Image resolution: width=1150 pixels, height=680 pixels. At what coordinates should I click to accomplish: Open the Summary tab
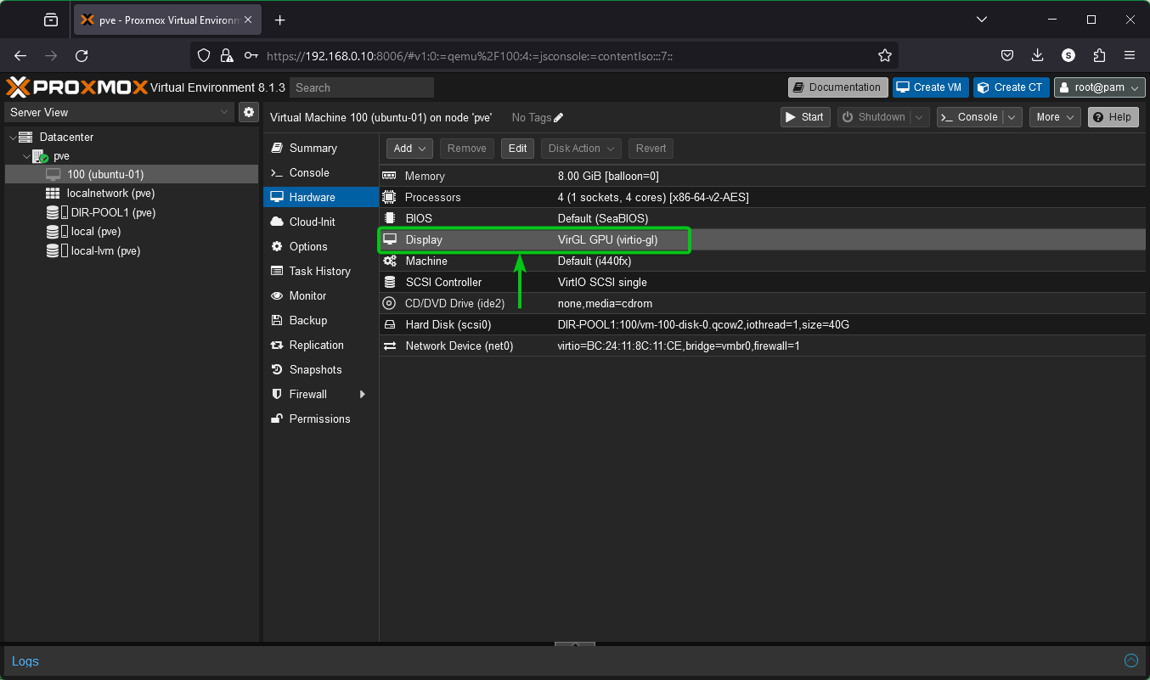(320, 148)
